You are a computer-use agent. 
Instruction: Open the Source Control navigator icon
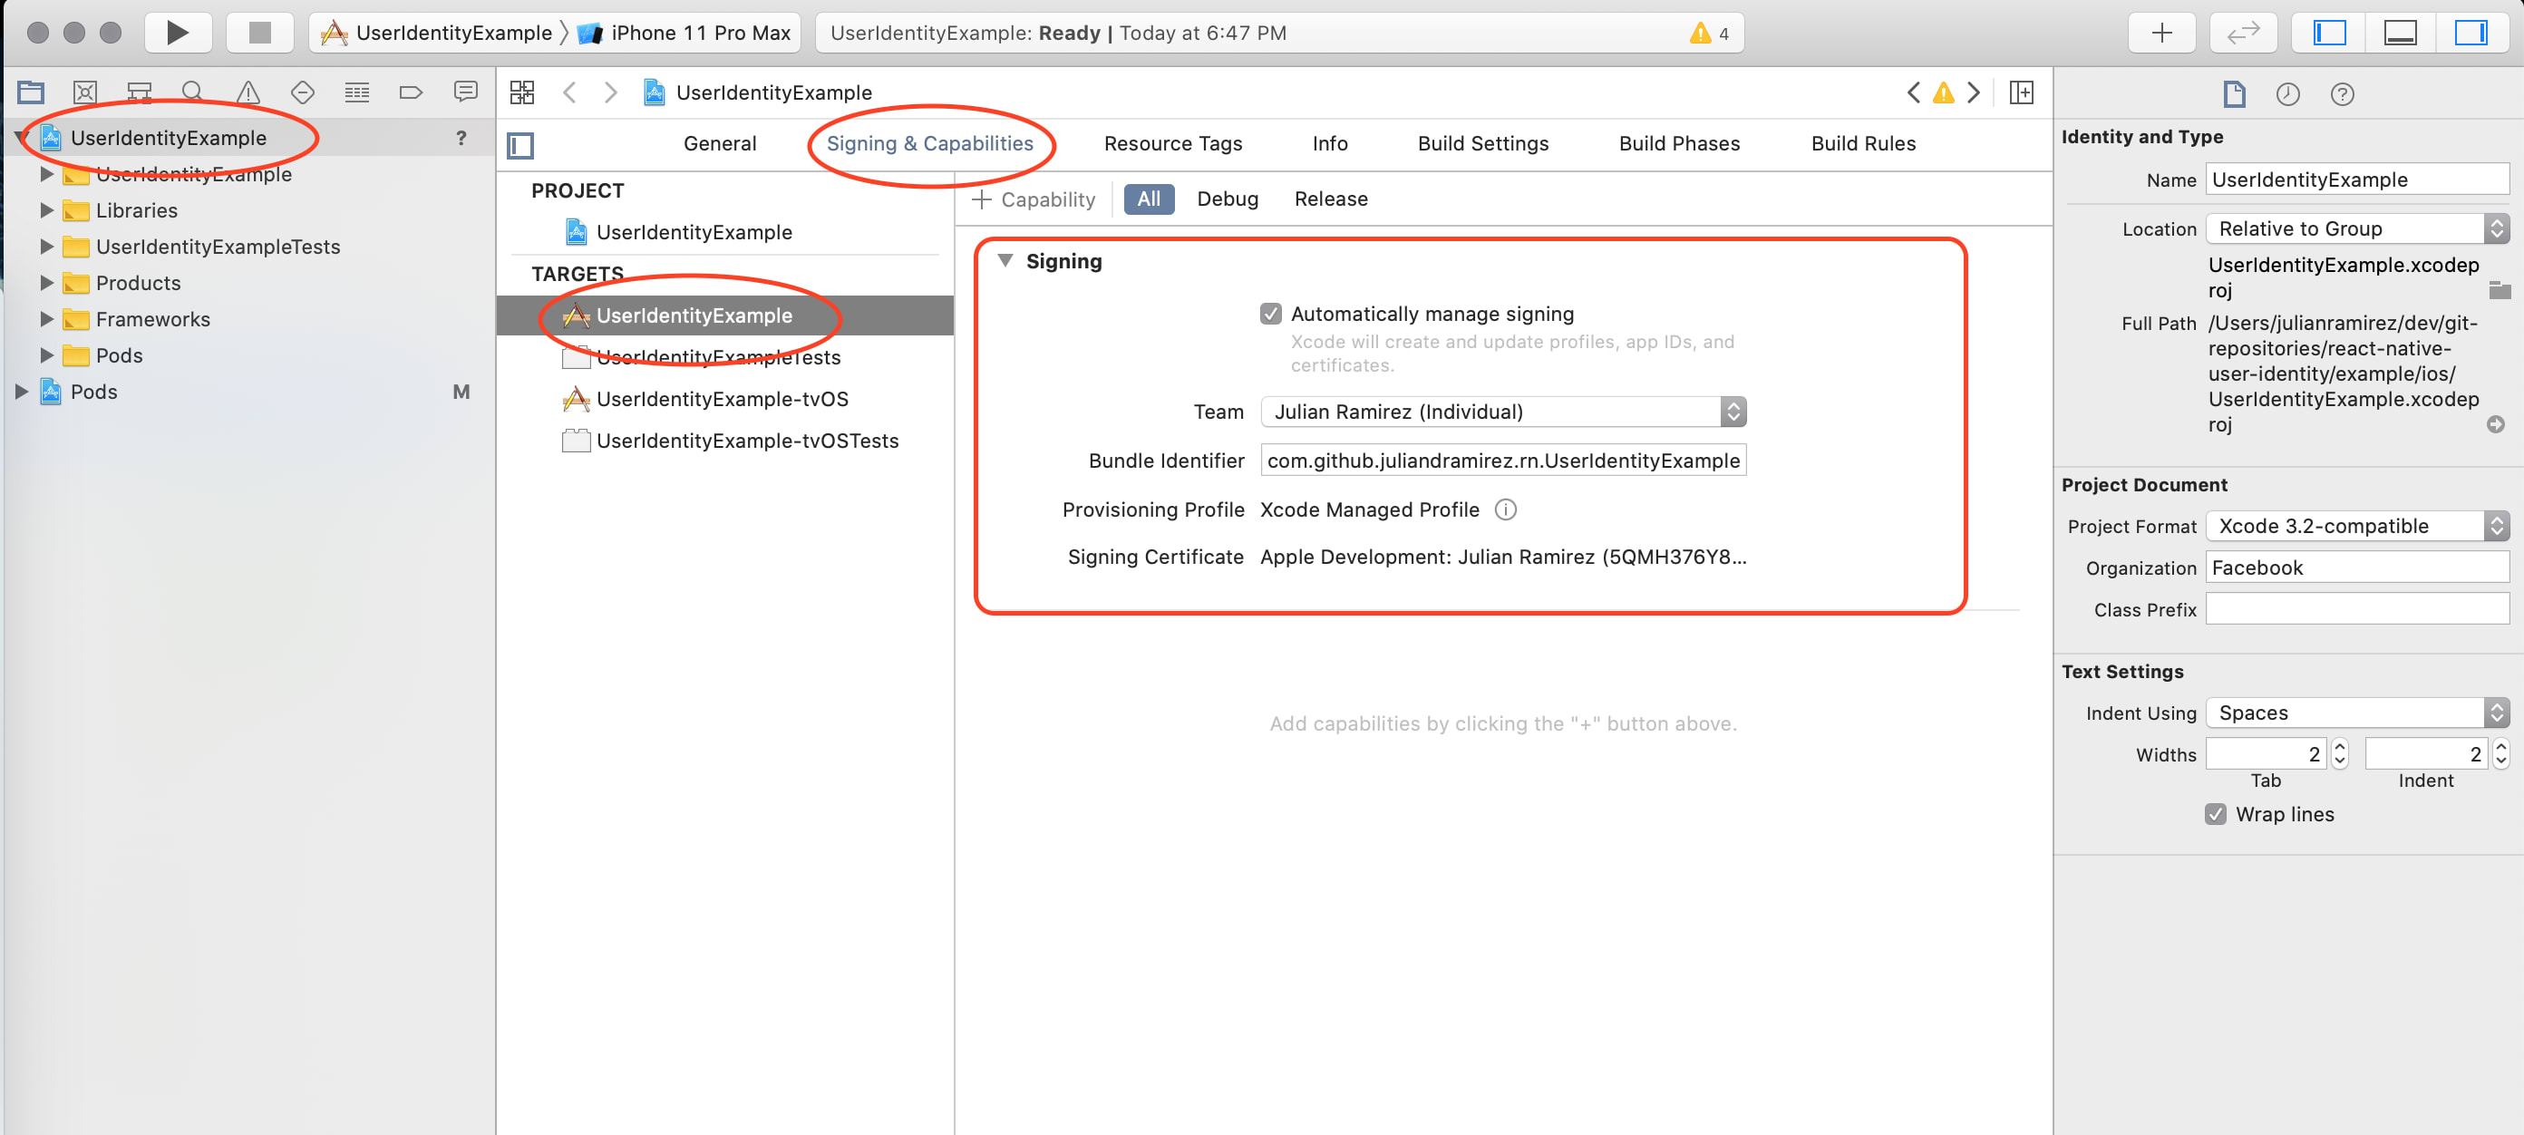pyautogui.click(x=85, y=92)
